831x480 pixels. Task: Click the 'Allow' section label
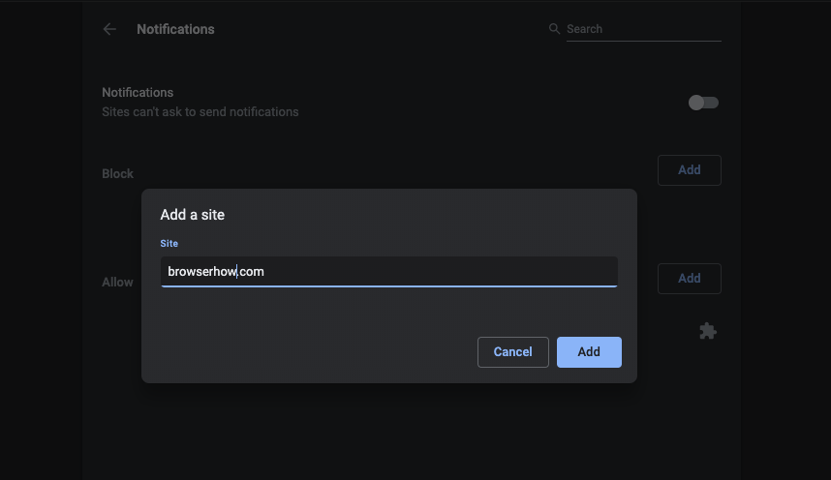(x=117, y=282)
